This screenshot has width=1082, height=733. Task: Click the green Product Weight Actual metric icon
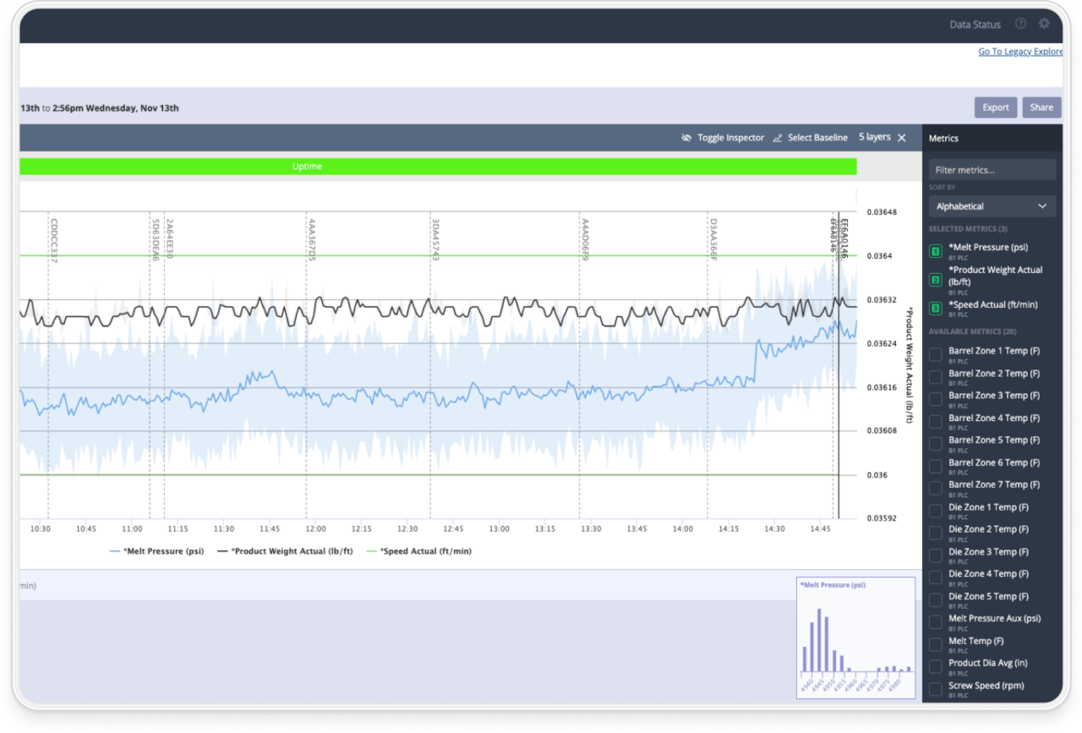935,279
